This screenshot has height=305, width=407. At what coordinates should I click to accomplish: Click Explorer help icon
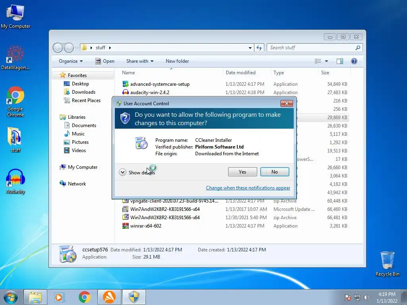point(354,61)
